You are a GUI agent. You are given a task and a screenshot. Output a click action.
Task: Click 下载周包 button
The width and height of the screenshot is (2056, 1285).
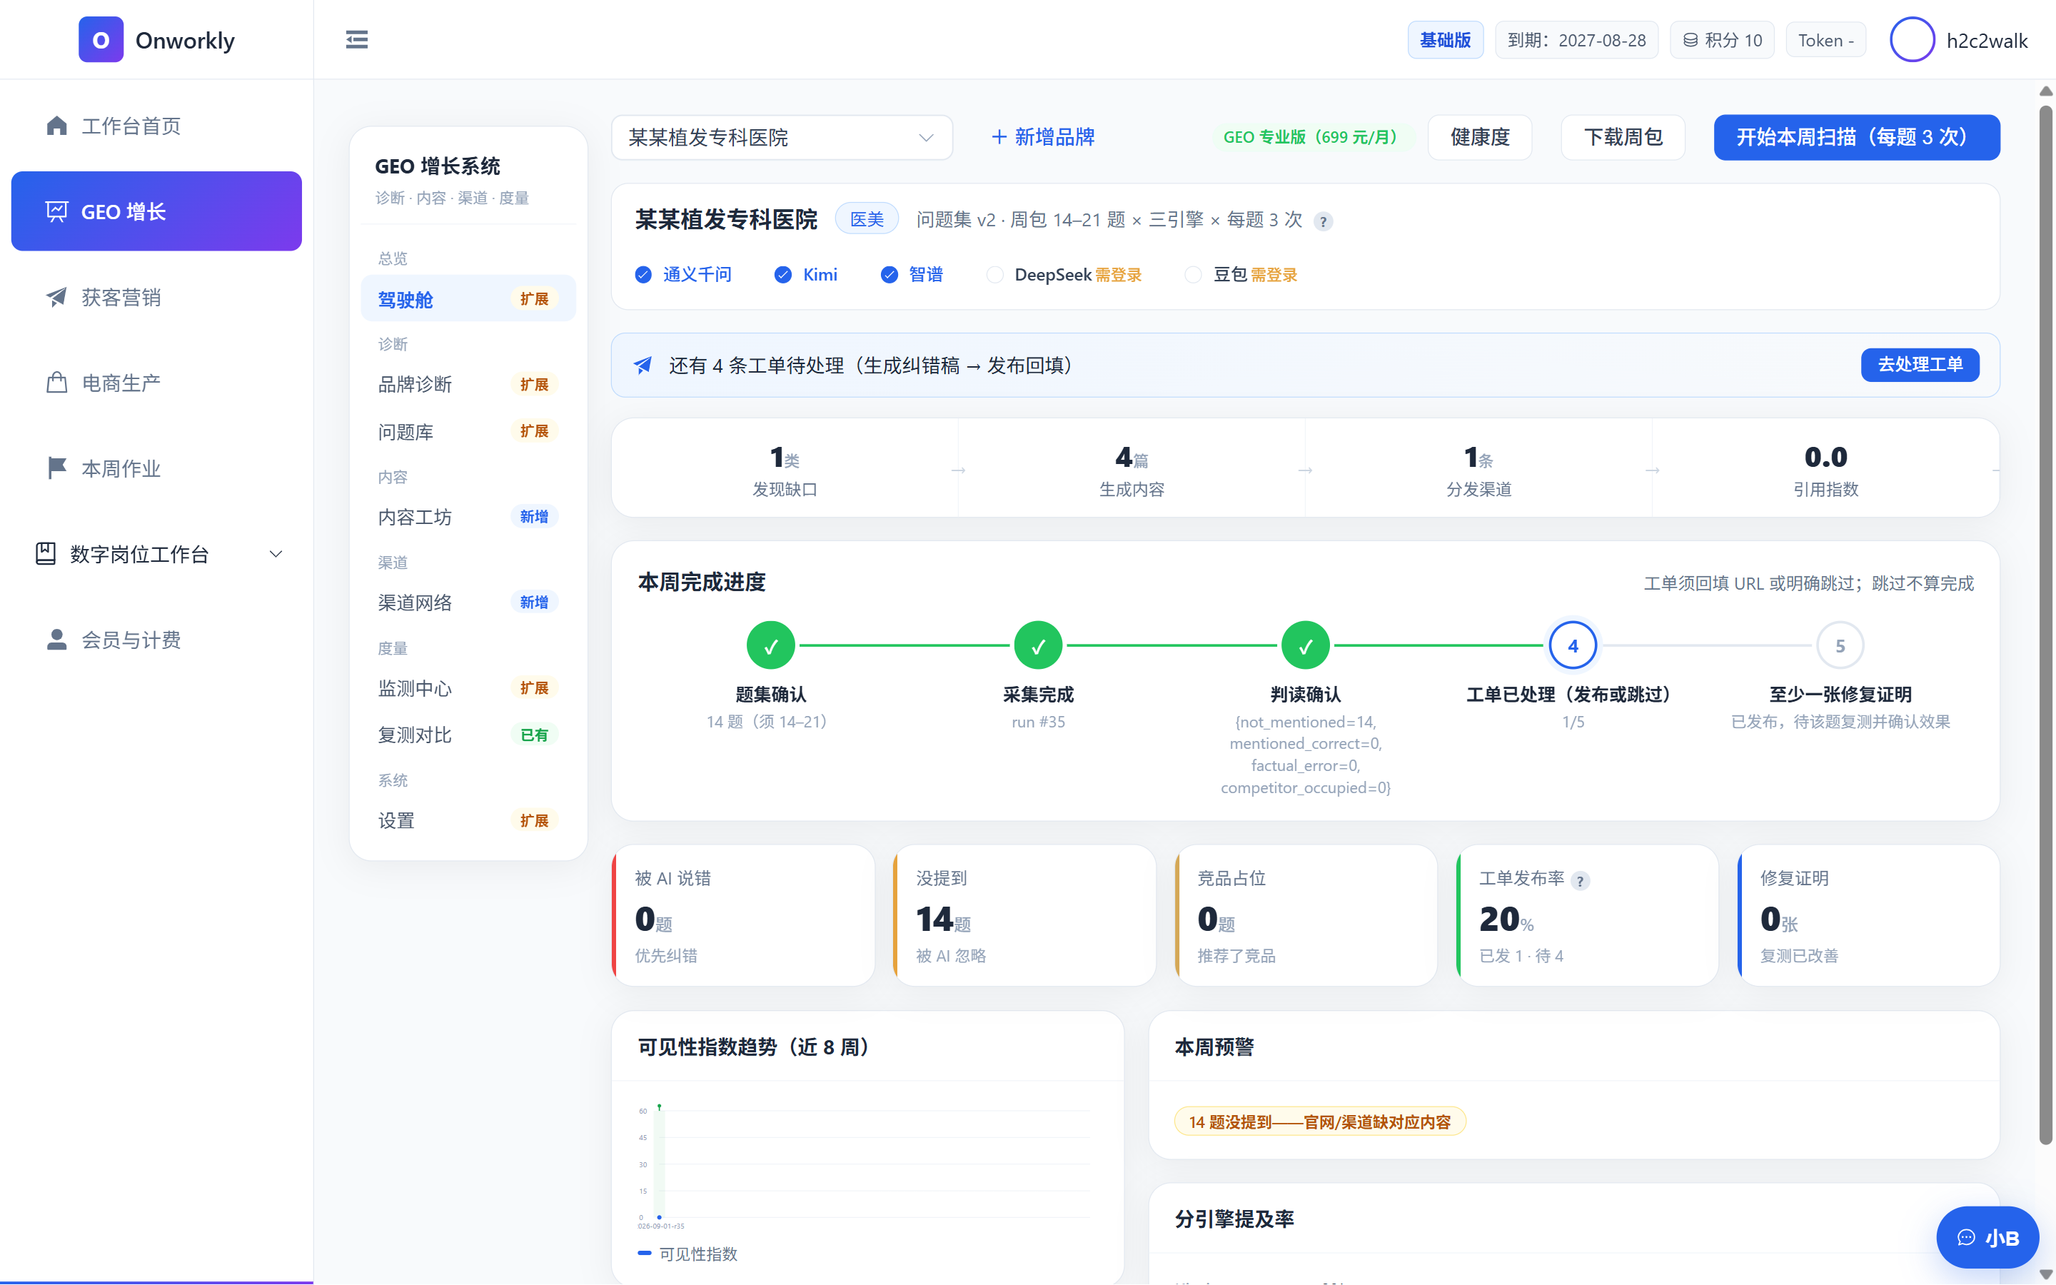click(1623, 137)
